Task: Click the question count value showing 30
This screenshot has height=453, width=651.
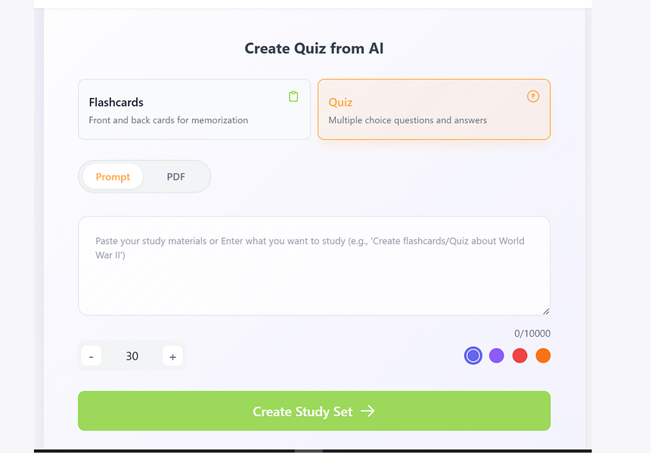Action: point(132,356)
